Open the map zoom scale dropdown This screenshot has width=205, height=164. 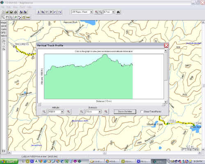click(x=113, y=12)
